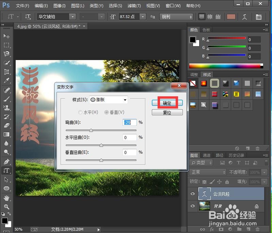Click the 确定 button
The width and height of the screenshot is (272, 233).
click(x=167, y=103)
